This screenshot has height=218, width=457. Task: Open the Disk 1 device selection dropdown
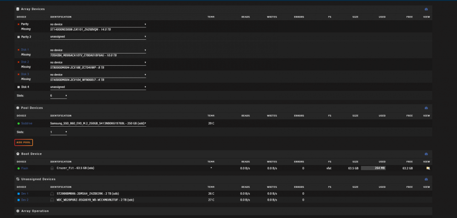click(98, 50)
